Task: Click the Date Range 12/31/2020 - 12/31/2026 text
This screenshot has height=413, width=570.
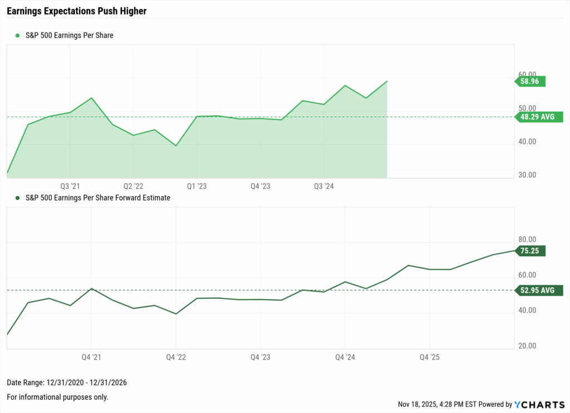Action: tap(62, 383)
